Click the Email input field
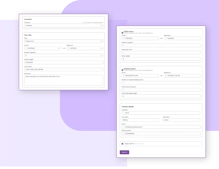219x169 pixels. point(161,127)
